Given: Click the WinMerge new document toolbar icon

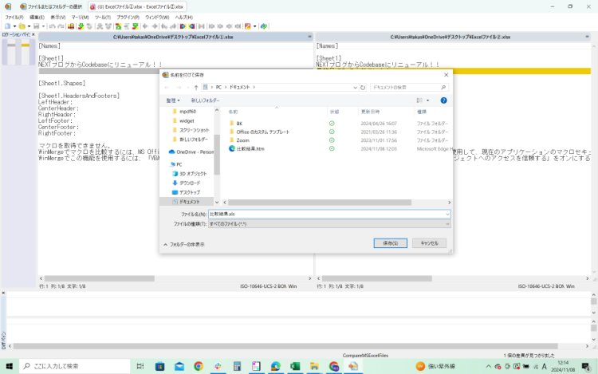Looking at the screenshot, I should 7,26.
